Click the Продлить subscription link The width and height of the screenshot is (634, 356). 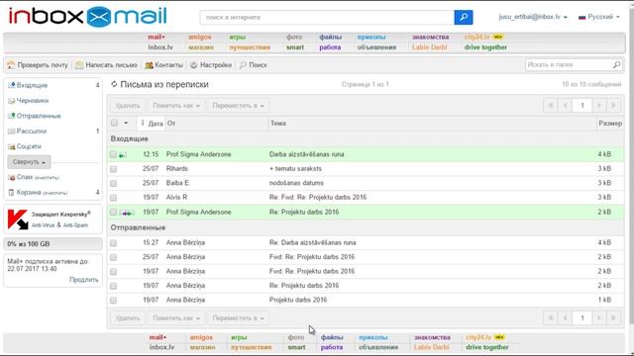click(x=83, y=279)
